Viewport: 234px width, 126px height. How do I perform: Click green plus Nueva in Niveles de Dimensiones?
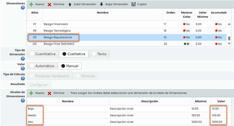31,93
